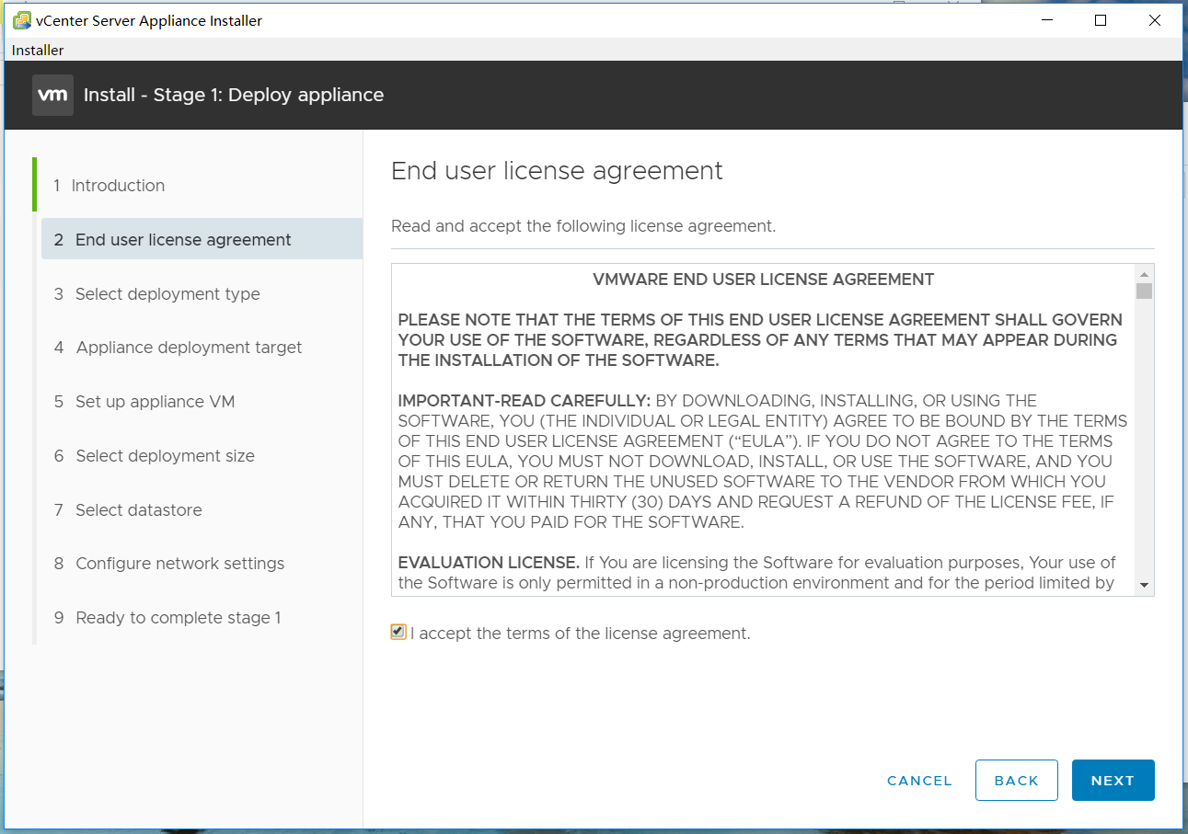Go to step 1 Introduction

click(109, 186)
